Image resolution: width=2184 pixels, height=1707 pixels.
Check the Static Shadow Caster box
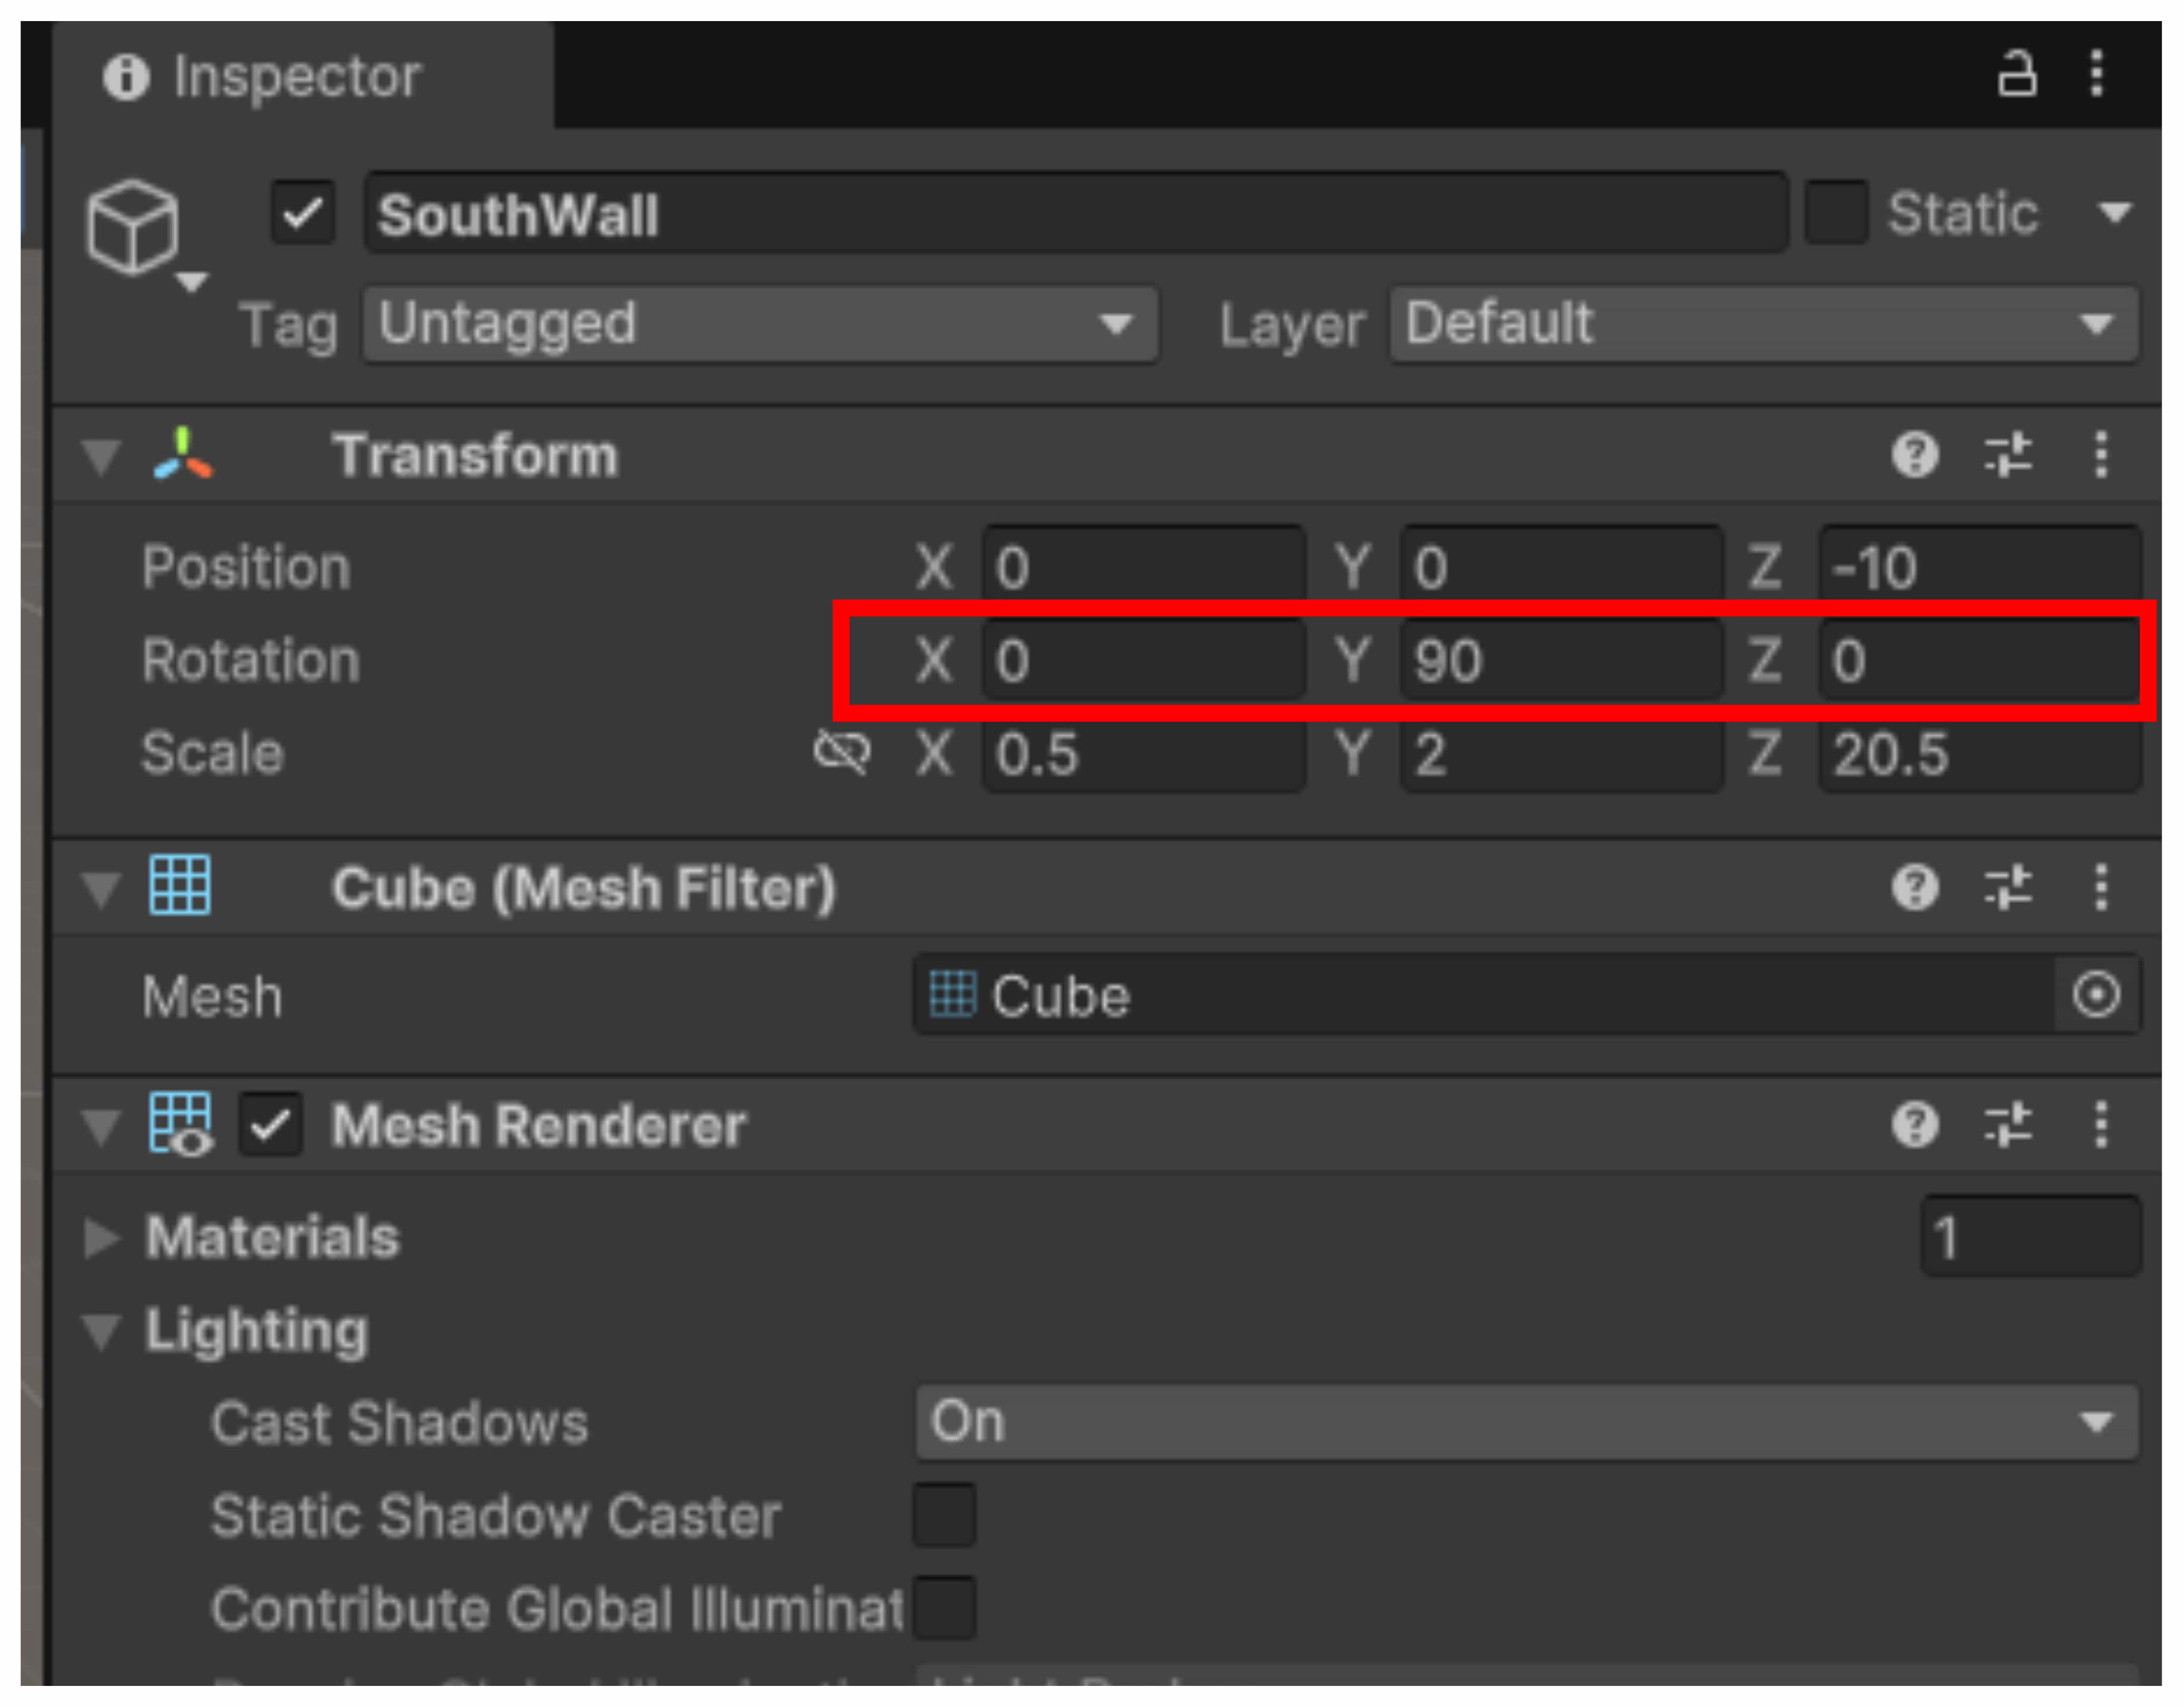click(x=944, y=1515)
